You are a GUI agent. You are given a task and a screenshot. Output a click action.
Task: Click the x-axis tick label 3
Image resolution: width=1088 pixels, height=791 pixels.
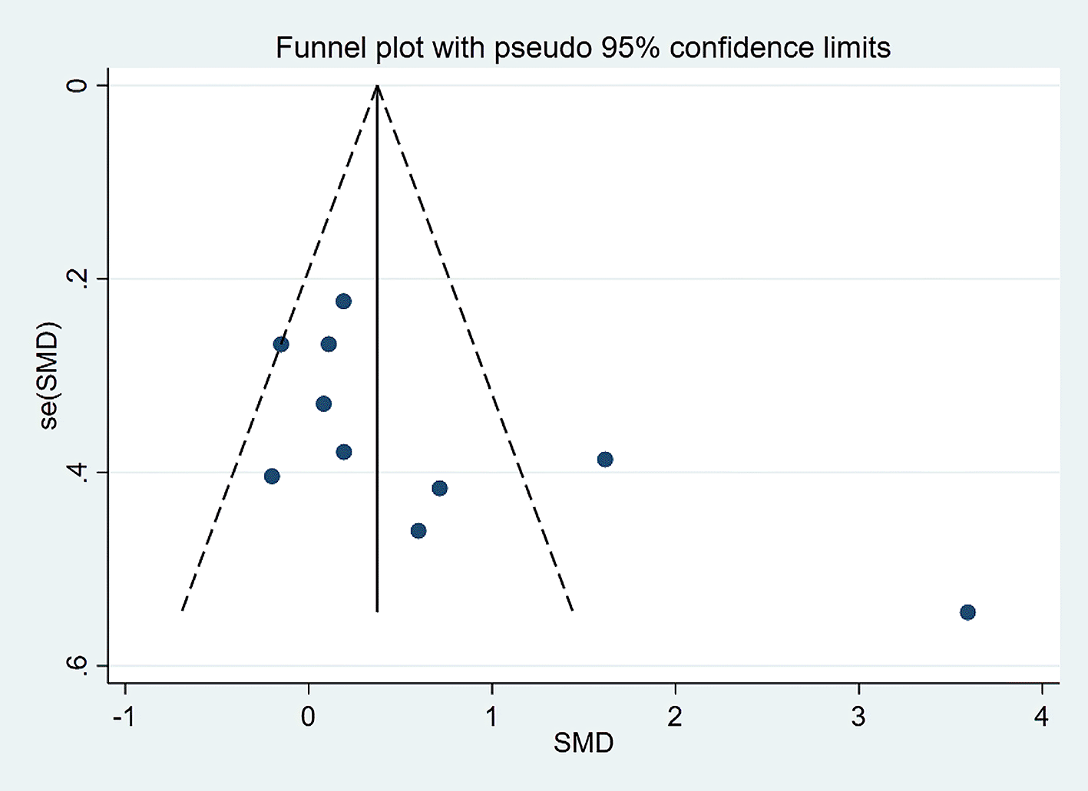pos(858,717)
